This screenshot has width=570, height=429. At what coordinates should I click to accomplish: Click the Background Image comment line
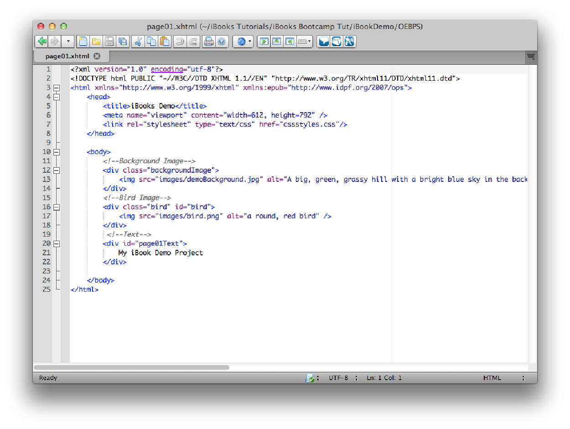tap(149, 161)
